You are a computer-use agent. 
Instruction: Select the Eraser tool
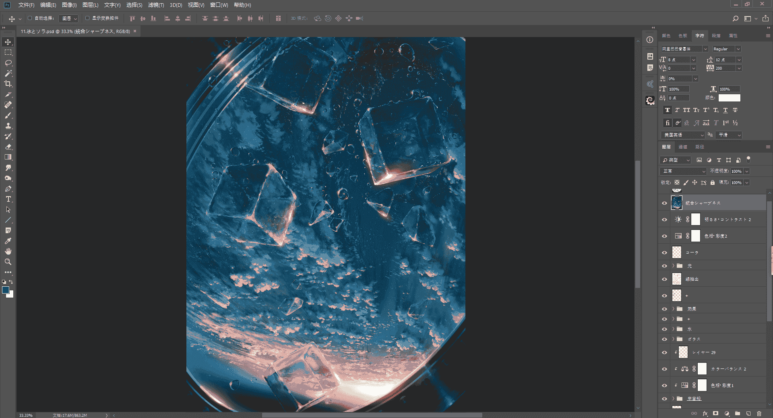click(x=8, y=147)
